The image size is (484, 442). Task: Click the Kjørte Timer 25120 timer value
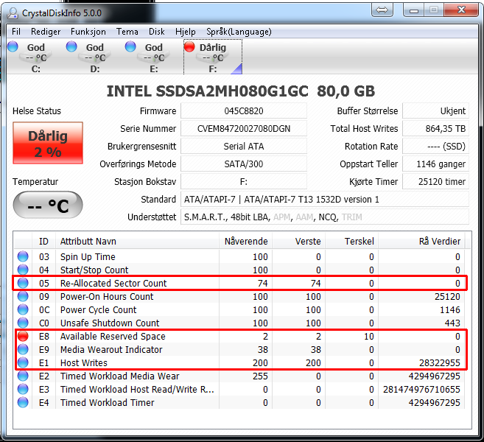(435, 181)
